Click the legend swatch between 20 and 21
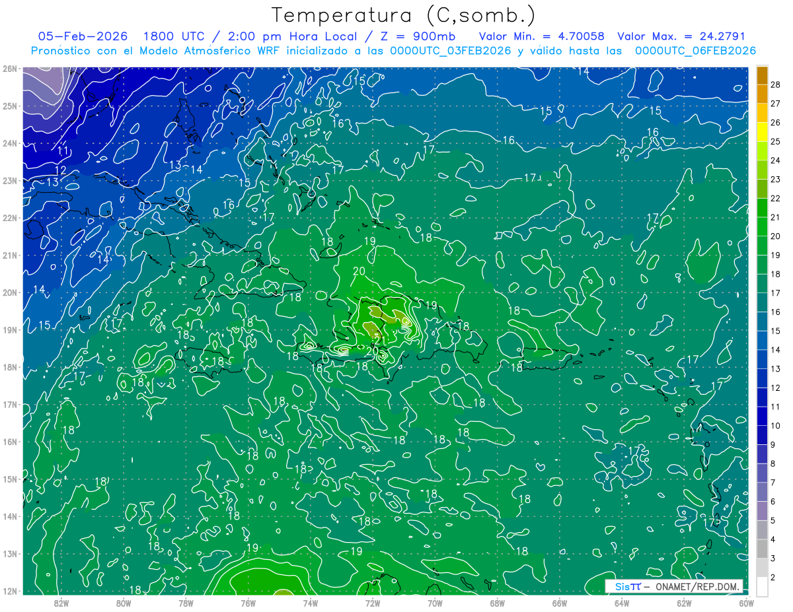The width and height of the screenshot is (793, 612). [762, 226]
